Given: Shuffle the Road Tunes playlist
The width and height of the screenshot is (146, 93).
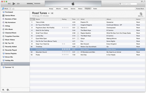Looking at the screenshot, I should pos(52,13).
